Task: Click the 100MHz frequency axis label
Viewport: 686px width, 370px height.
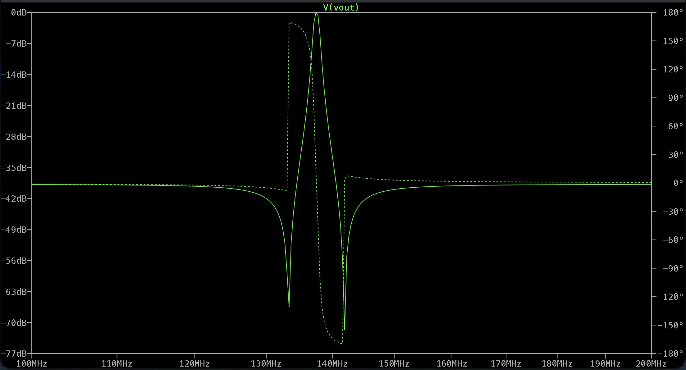Action: click(31, 363)
